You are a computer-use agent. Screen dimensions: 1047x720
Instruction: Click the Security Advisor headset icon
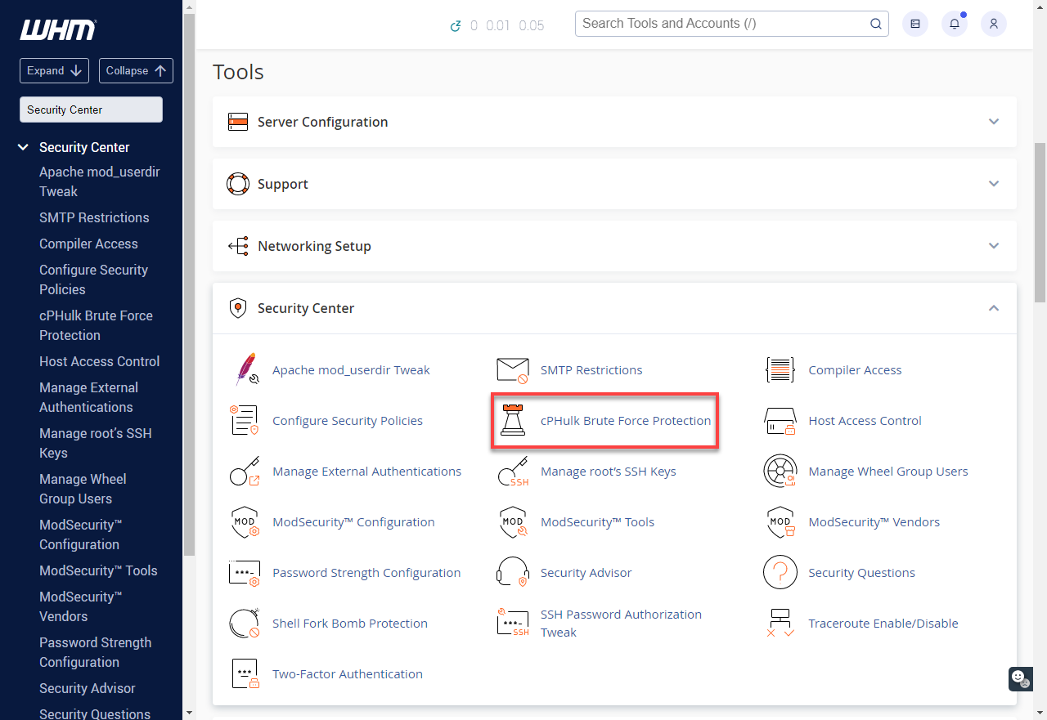pyautogui.click(x=513, y=572)
